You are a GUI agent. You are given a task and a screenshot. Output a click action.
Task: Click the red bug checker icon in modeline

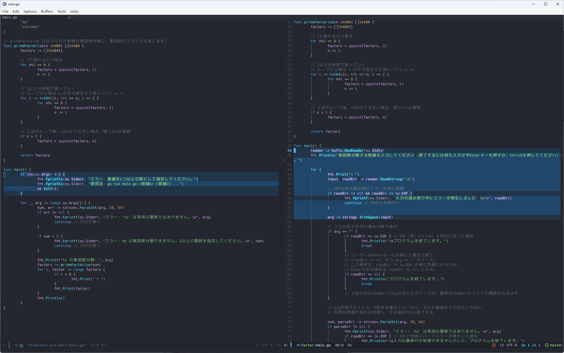tap(494, 345)
